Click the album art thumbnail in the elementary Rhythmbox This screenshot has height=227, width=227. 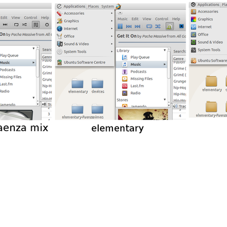[x=143, y=114]
